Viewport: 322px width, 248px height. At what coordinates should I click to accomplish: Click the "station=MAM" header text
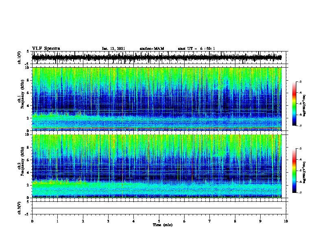152,49
